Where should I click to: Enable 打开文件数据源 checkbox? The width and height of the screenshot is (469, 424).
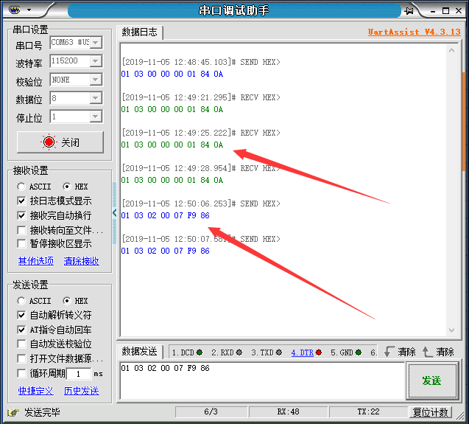point(21,358)
